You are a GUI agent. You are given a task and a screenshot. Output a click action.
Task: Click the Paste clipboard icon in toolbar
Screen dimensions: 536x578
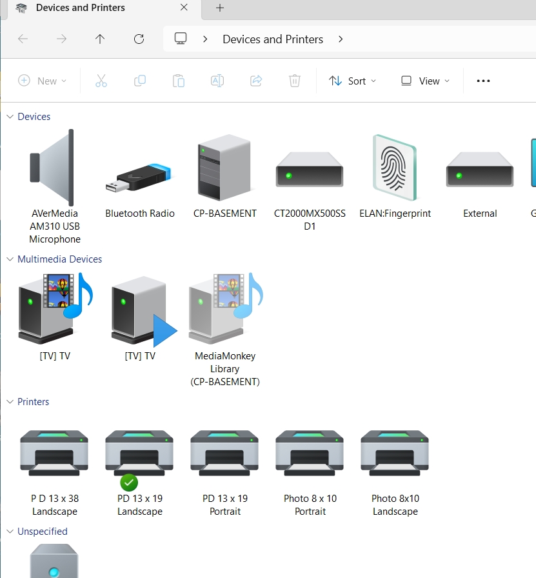(x=179, y=81)
